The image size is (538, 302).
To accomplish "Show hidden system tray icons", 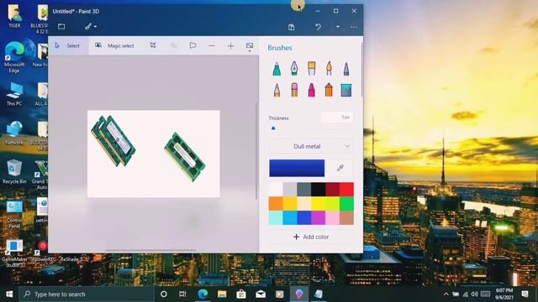I will tap(446, 294).
